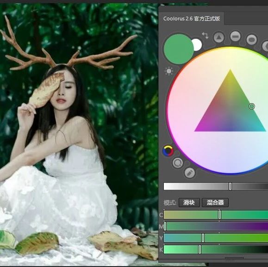This screenshot has height=267, width=268.
Task: Select the Coolorus 2.6 官方正式版 panel tab
Action: pyautogui.click(x=192, y=19)
